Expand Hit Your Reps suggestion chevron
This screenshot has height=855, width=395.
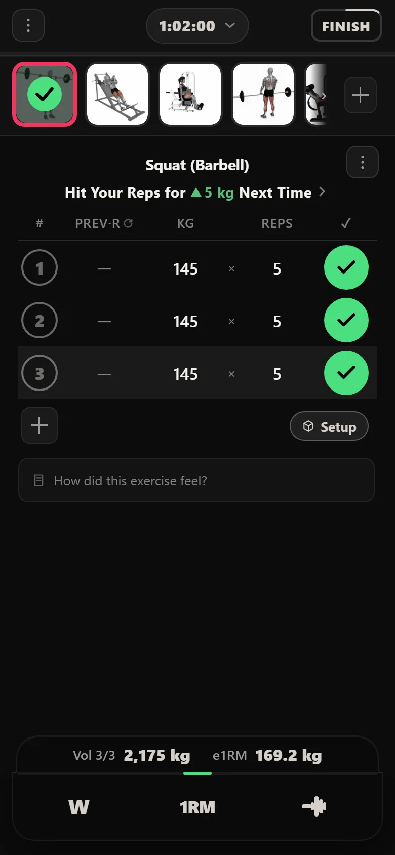pyautogui.click(x=322, y=192)
